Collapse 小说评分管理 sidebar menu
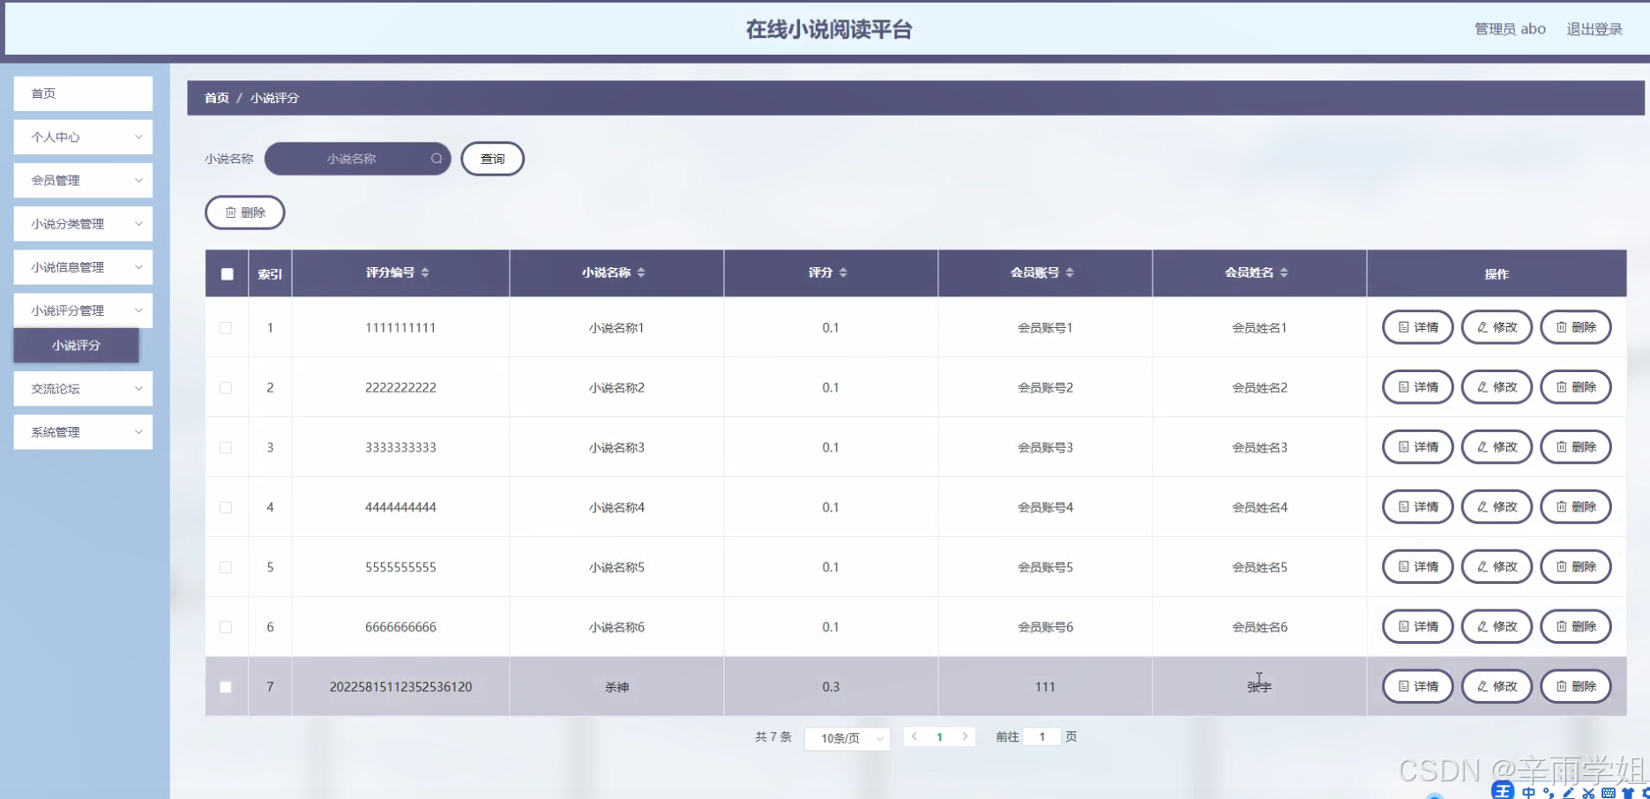Image resolution: width=1650 pixels, height=799 pixels. [83, 310]
